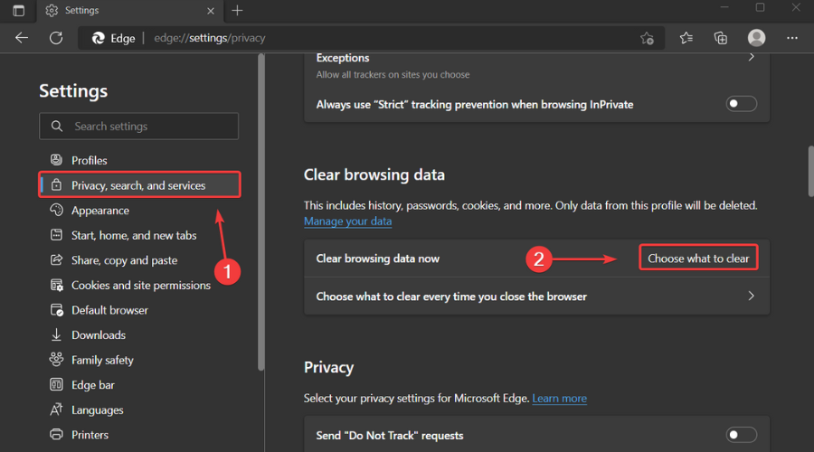Open Settings and more ellipsis menu

(x=791, y=38)
